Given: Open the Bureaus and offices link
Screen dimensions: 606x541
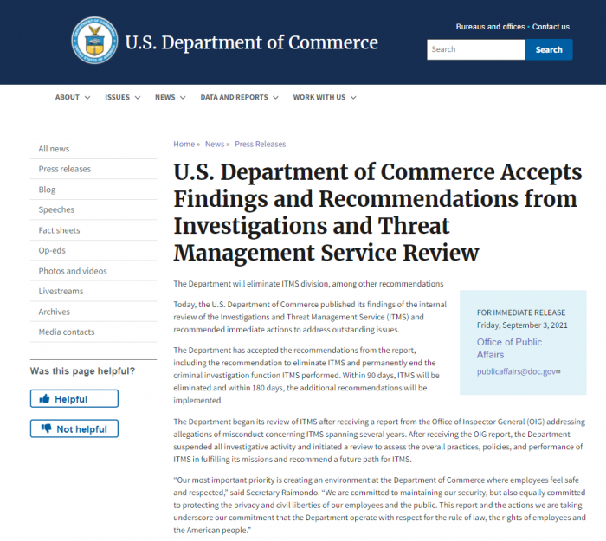Looking at the screenshot, I should (x=491, y=27).
